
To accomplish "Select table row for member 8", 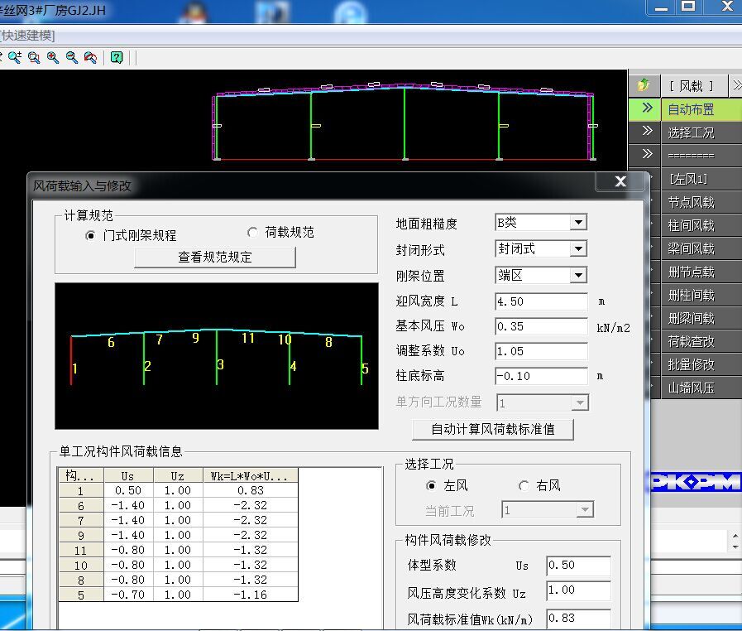I will [x=179, y=580].
